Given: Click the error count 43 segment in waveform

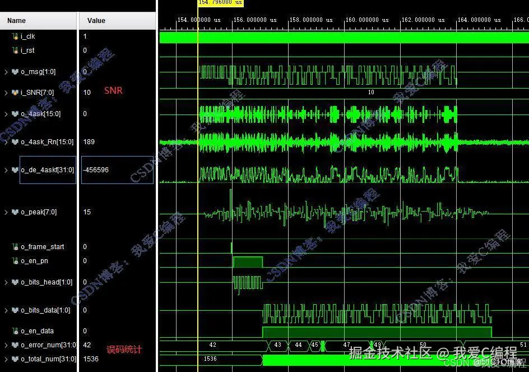Looking at the screenshot, I should (x=277, y=345).
